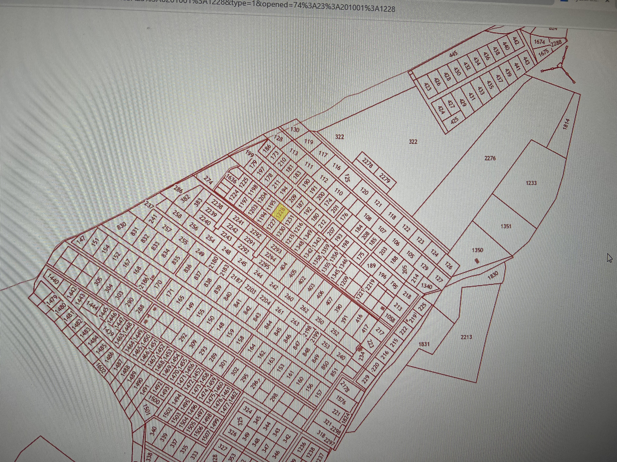The height and width of the screenshot is (462, 617).
Task: Select parcel 830 on the left edge
Action: [x=121, y=226]
